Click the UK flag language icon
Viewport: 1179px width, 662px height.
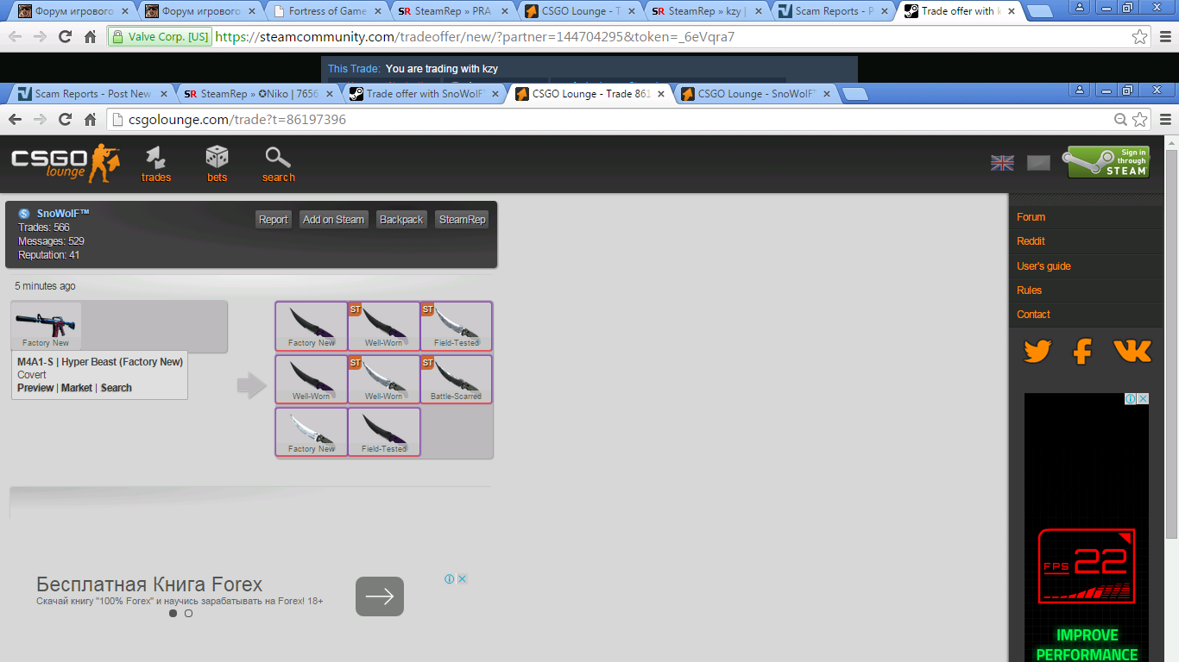point(1002,163)
